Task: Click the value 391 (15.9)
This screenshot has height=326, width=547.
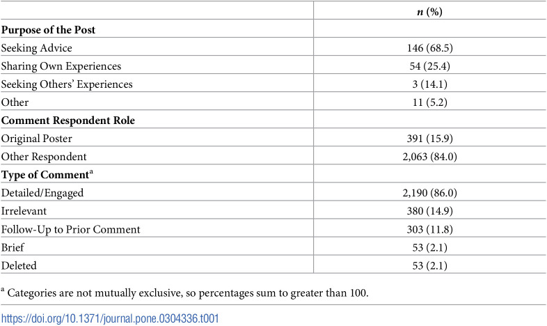Action: coord(430,139)
